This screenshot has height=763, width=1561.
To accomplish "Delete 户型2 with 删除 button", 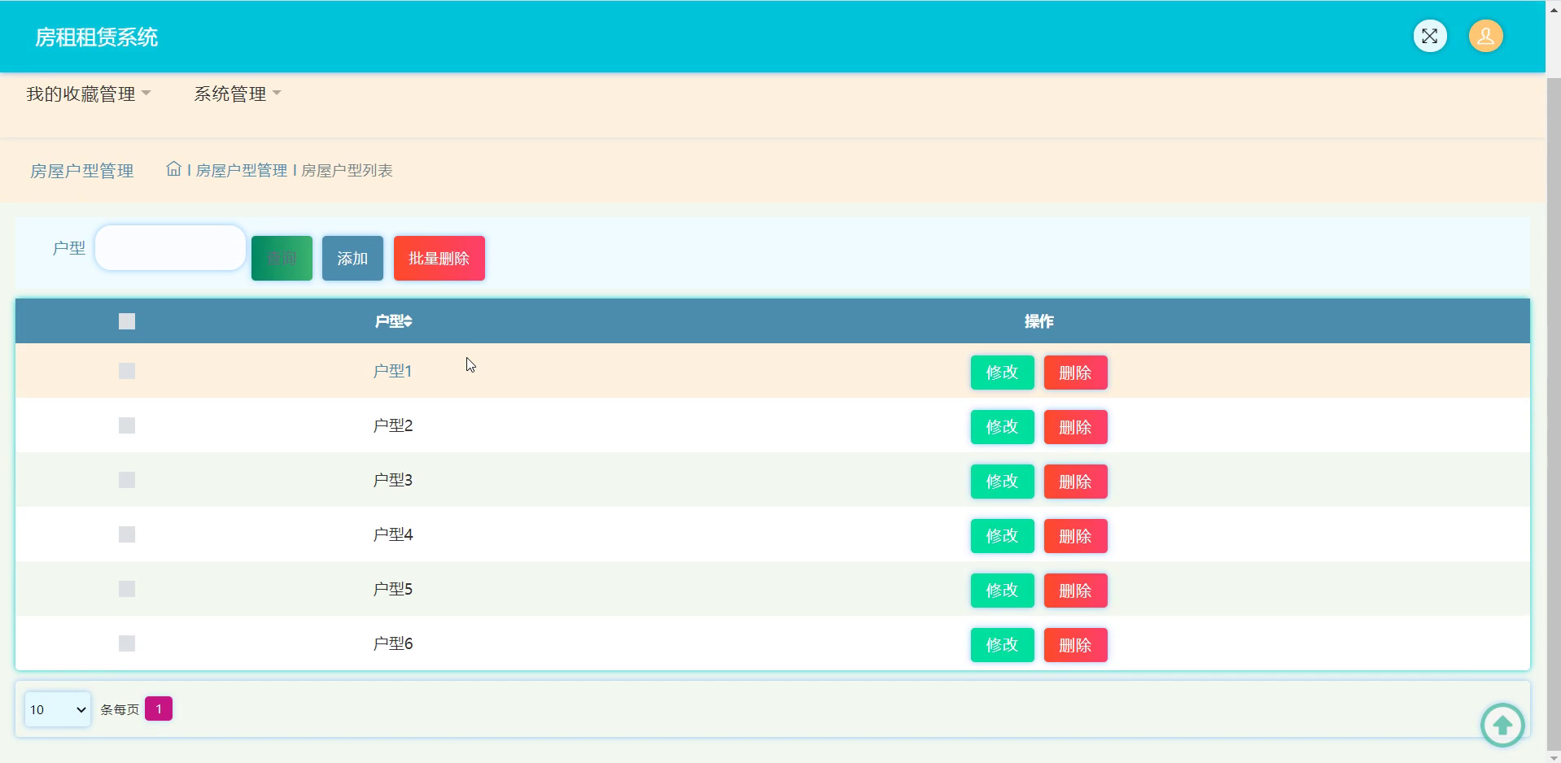I will tap(1075, 427).
